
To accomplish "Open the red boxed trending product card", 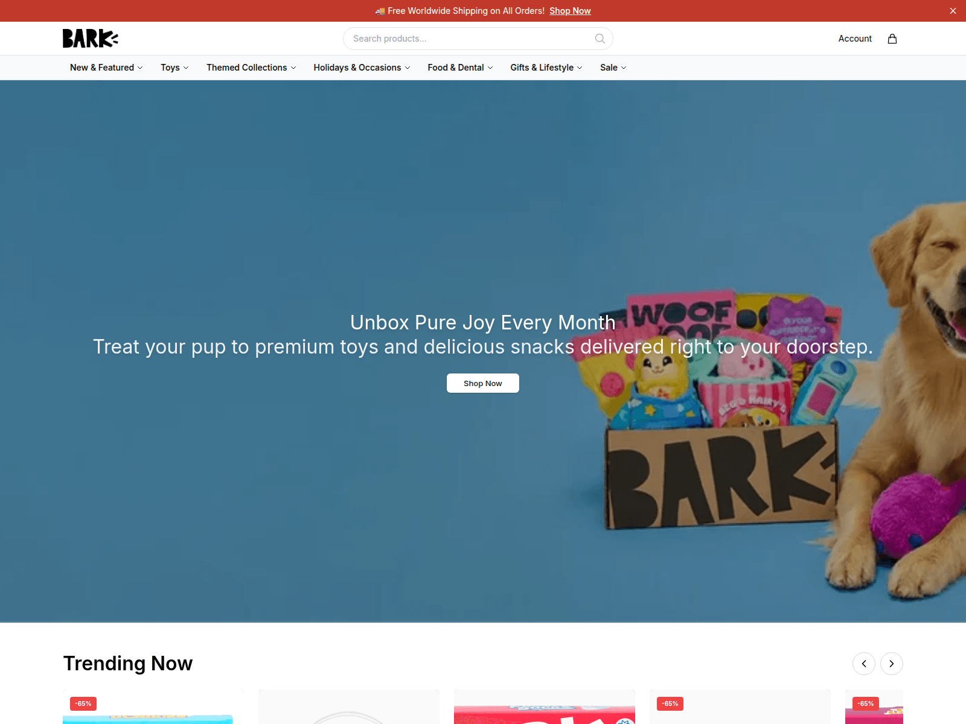I will (x=545, y=707).
